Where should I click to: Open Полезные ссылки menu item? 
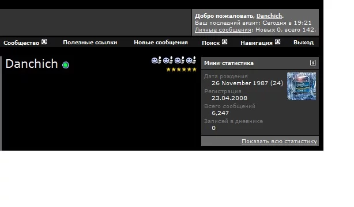90,43
